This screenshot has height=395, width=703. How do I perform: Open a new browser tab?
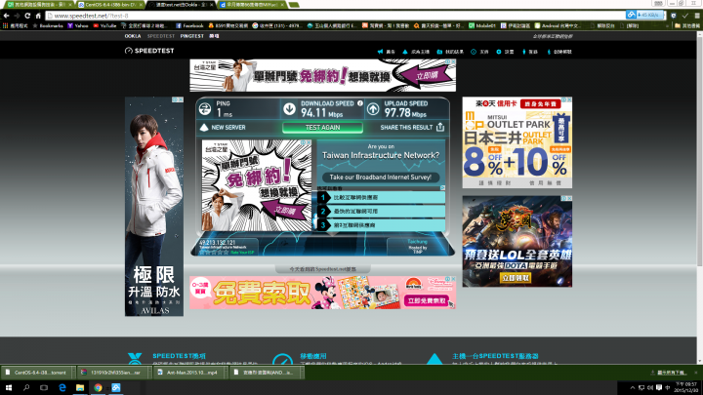(294, 5)
